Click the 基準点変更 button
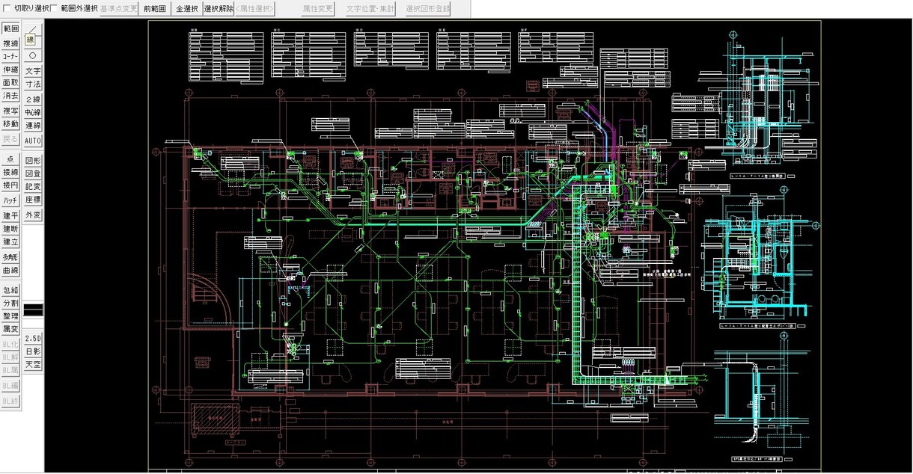 pyautogui.click(x=118, y=9)
